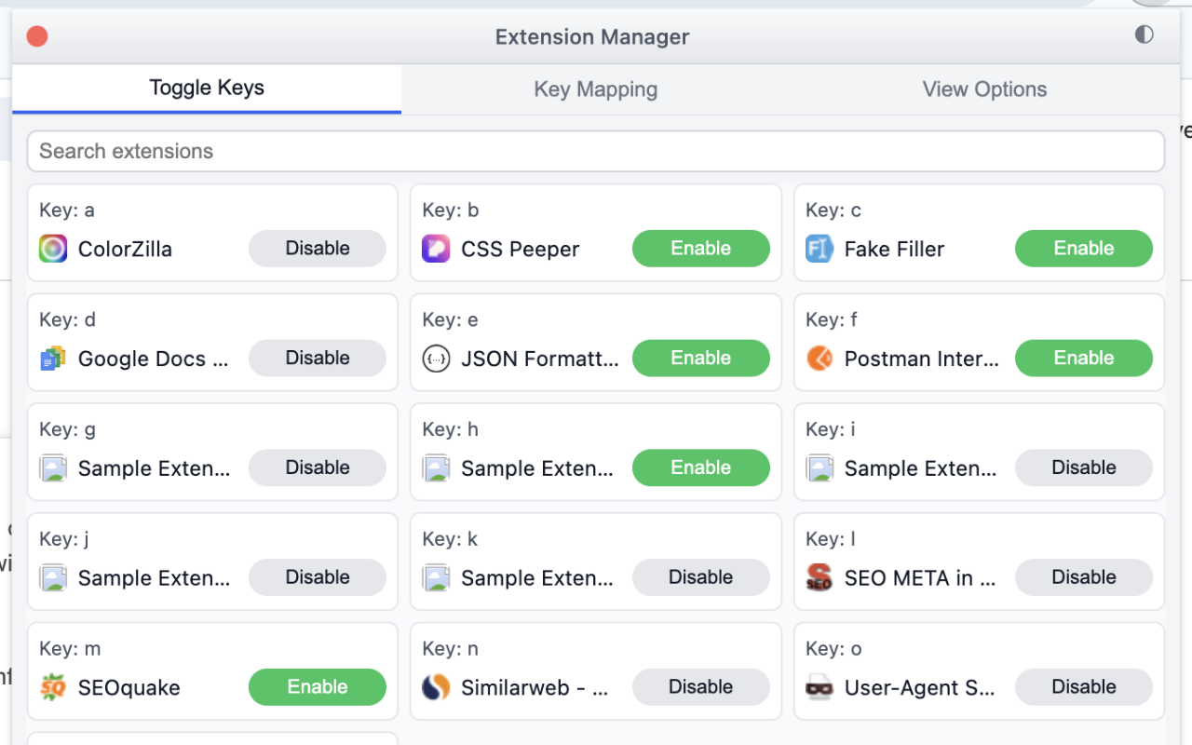The height and width of the screenshot is (745, 1192).
Task: Click the SEOquake extension icon
Action: click(53, 688)
